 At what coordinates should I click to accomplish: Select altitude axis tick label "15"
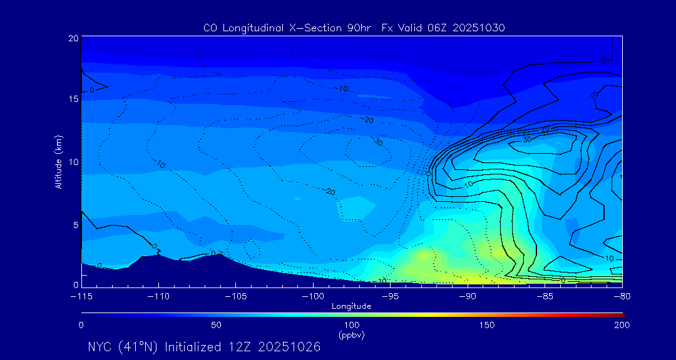point(73,99)
